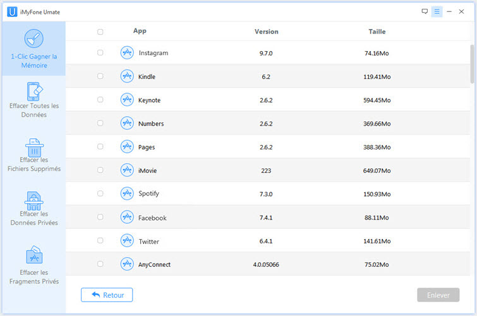Click the Pages App Store icon

(x=127, y=146)
